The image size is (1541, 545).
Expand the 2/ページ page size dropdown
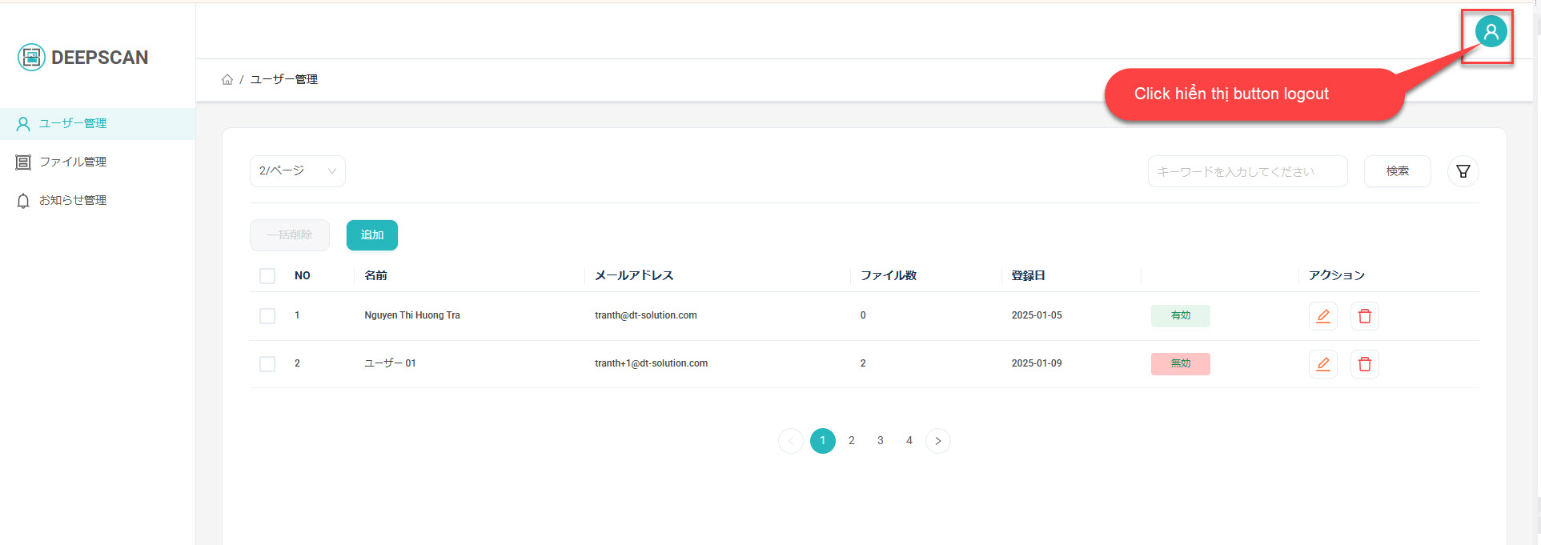coord(297,171)
